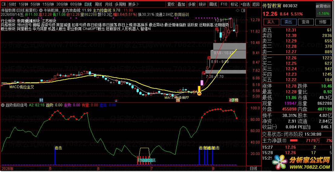This screenshot has height=172, width=335.
Task: Select the 卖一 price 12.27
Action: (291, 52)
